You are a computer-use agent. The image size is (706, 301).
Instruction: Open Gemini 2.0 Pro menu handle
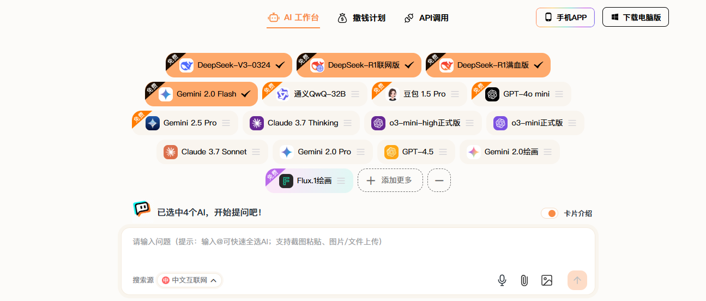click(360, 152)
